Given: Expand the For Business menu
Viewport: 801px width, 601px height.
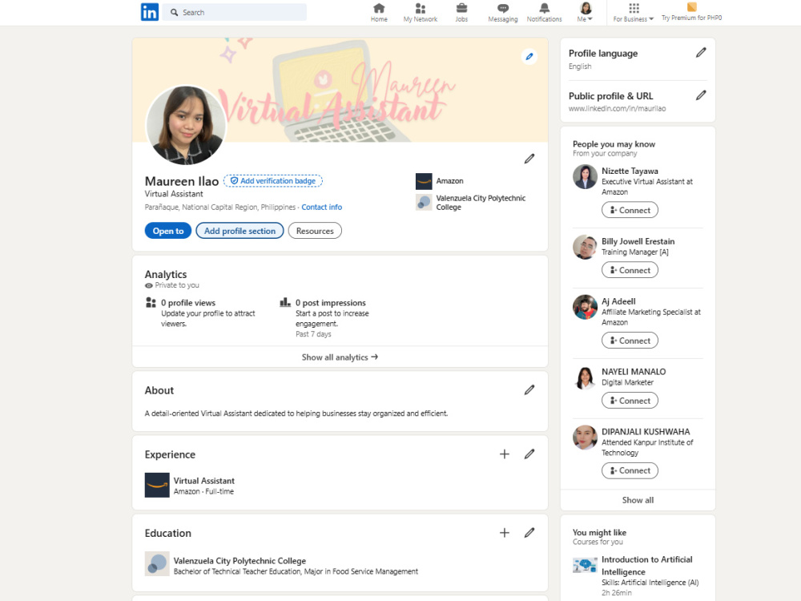Looking at the screenshot, I should [x=634, y=12].
